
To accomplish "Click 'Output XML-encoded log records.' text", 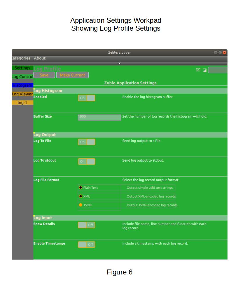I will click(152, 196).
